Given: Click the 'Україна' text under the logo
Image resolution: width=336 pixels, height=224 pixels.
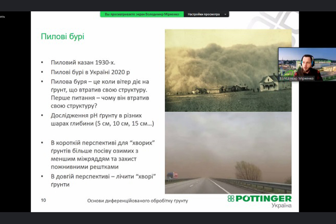Looking at the screenshot, I should pyautogui.click(x=281, y=205).
